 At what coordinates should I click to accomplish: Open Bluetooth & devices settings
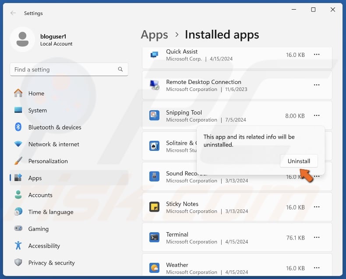pyautogui.click(x=69, y=127)
